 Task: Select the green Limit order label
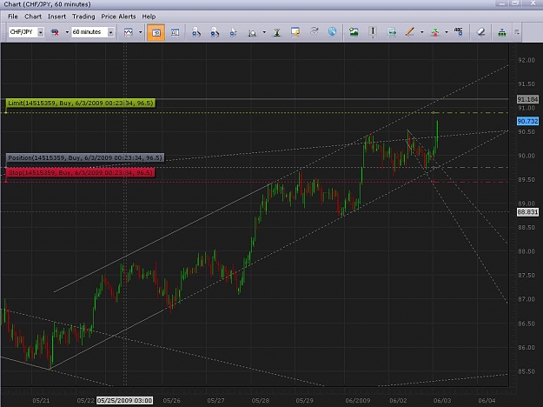(80, 103)
